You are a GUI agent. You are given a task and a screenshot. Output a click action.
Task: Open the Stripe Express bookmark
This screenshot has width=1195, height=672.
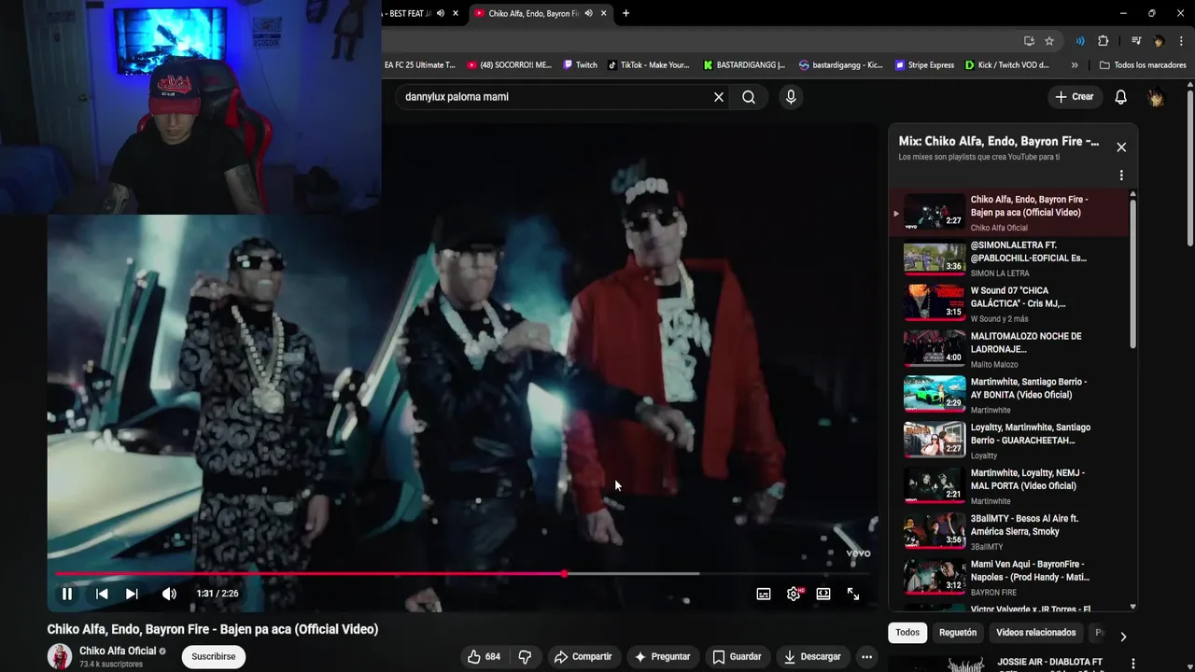(x=924, y=65)
